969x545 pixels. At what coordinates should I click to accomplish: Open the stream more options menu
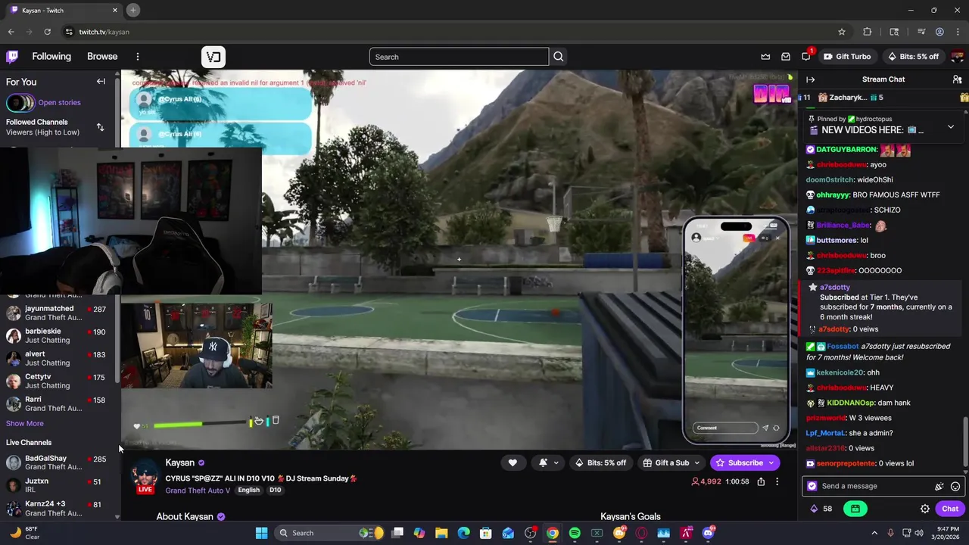coord(777,481)
